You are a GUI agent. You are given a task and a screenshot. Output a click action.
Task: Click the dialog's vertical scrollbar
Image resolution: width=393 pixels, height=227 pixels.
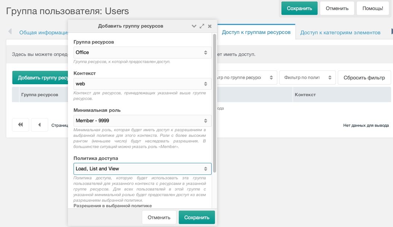tap(215, 103)
